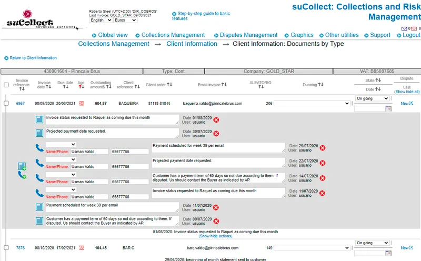The height and width of the screenshot is (261, 421).
Task: Open the English language dropdown
Action: tap(101, 20)
